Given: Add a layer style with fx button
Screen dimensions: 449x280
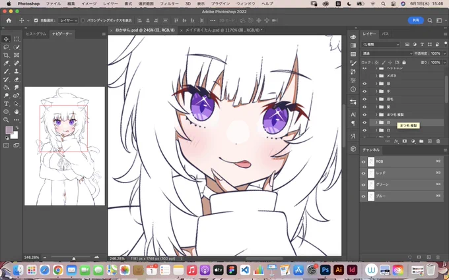Looking at the screenshot, I should (396, 141).
